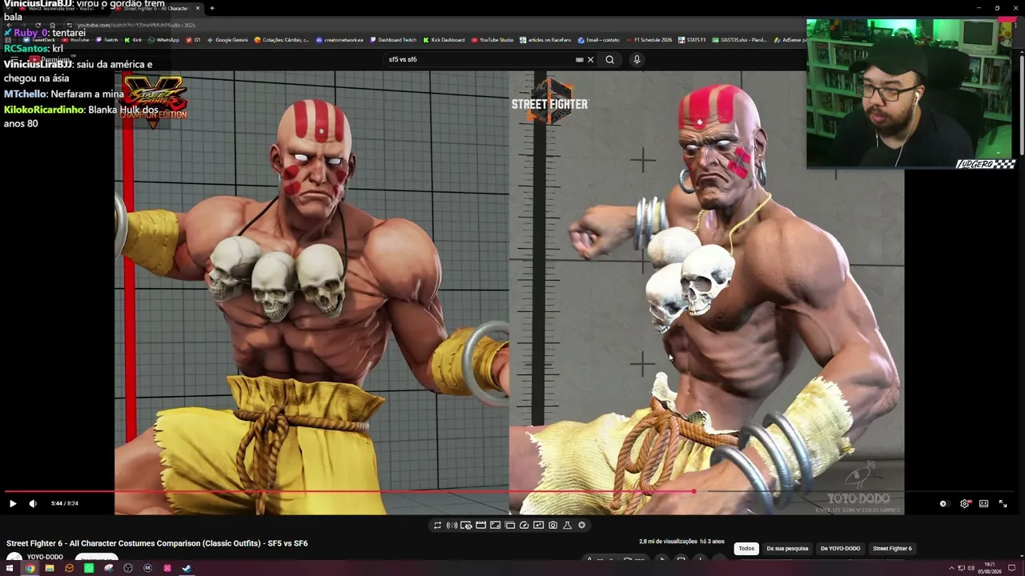Open a new browser tab with the plus

coord(212,8)
